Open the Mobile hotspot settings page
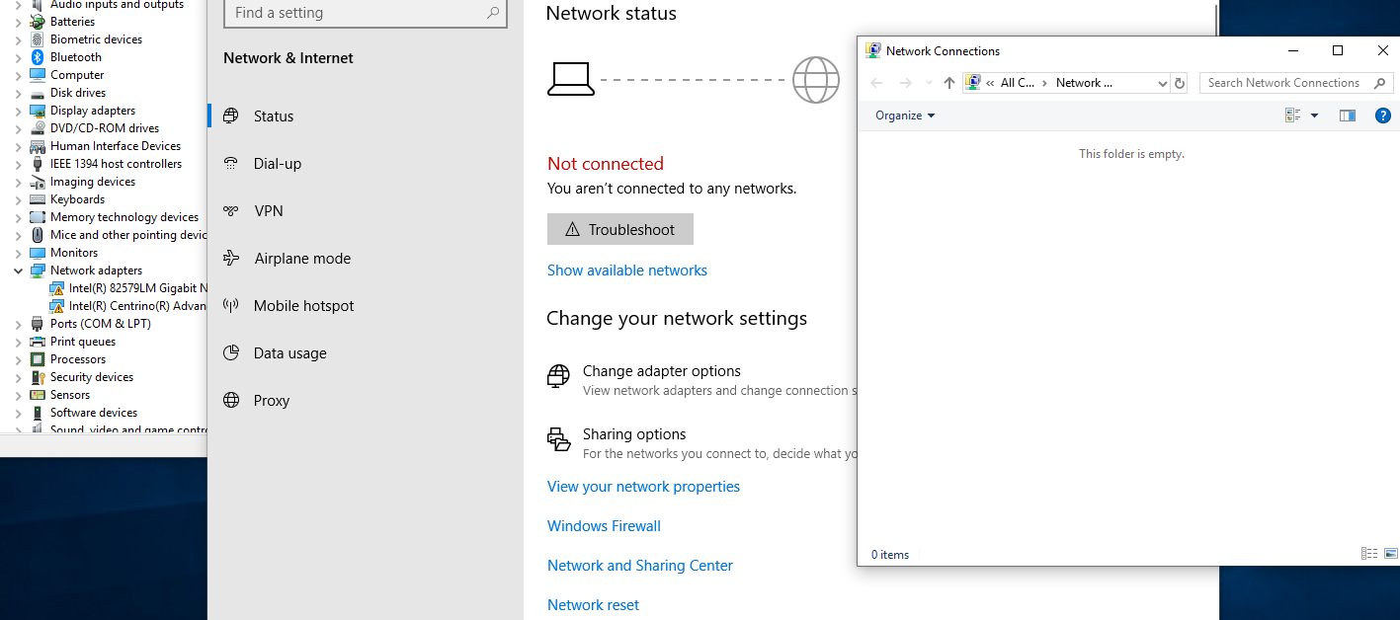1400x620 pixels. [x=366, y=305]
